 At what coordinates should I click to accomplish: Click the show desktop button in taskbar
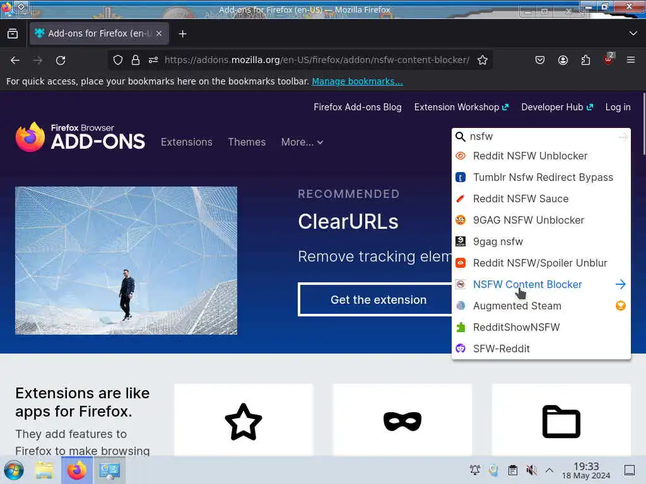point(630,470)
